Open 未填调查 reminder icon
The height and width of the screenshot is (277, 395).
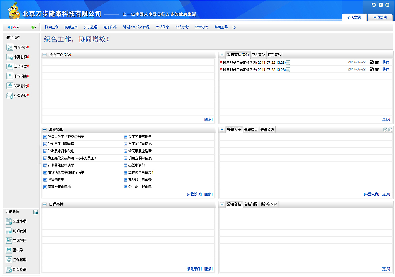click(x=10, y=76)
